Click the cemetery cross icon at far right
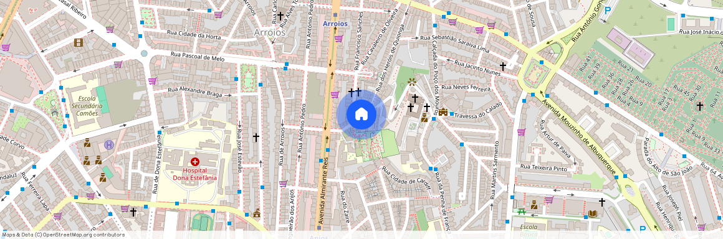 [x=699, y=106]
